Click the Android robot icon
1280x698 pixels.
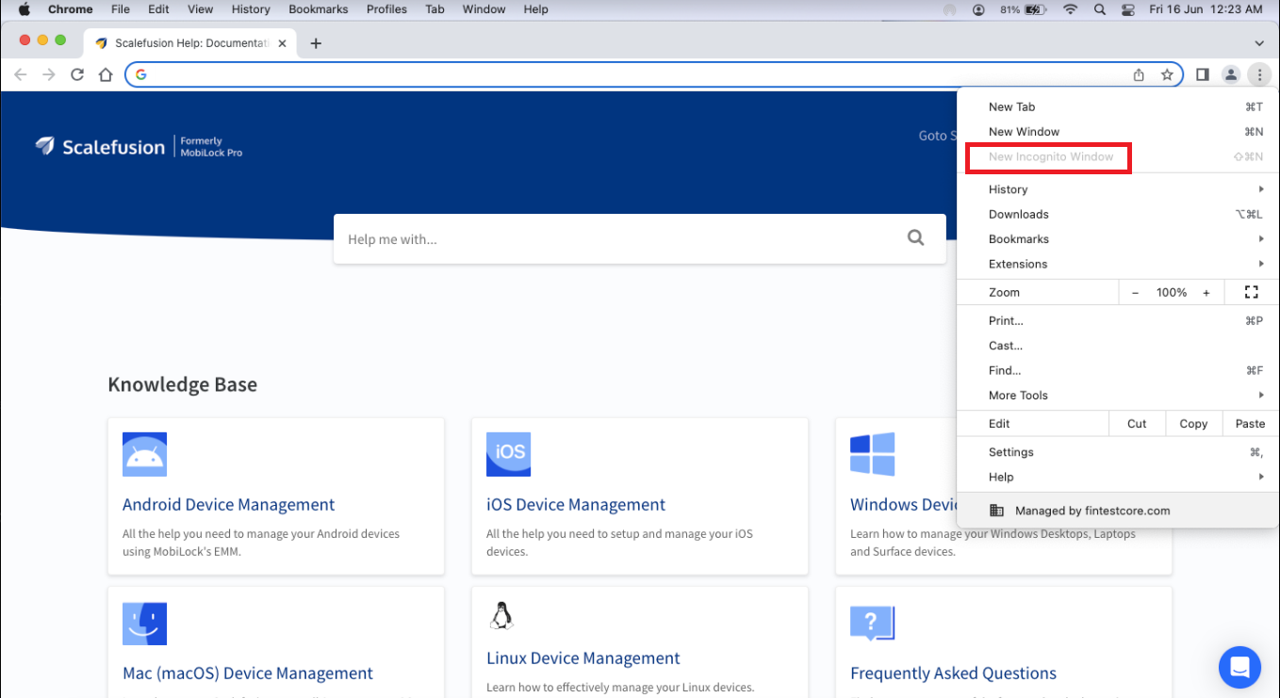pyautogui.click(x=144, y=454)
